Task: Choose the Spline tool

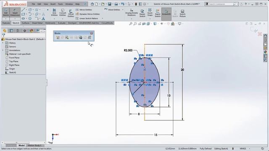Action: 37,10
